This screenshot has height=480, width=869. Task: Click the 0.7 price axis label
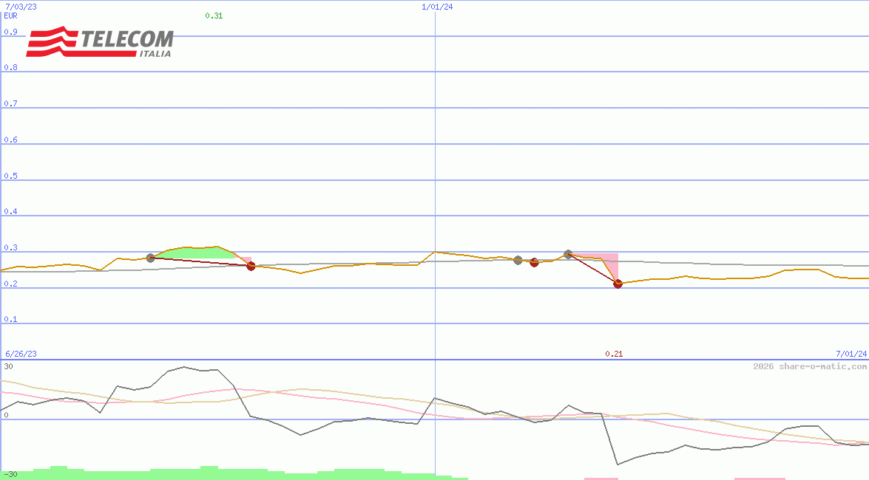10,103
